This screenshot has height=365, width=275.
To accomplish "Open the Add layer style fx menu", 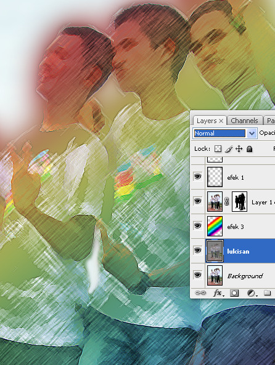I will pos(218,293).
